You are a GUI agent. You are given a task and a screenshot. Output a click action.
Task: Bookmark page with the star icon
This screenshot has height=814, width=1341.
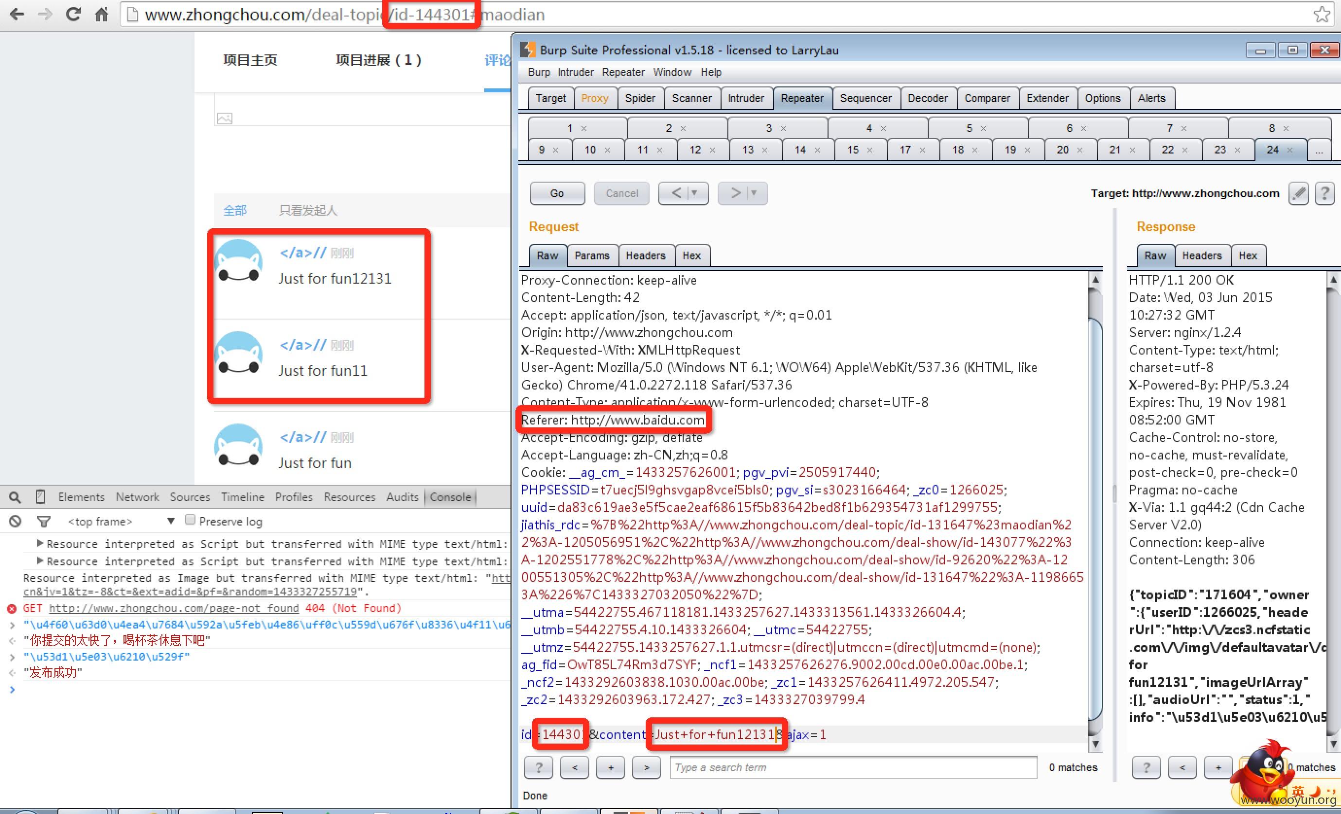tap(1322, 14)
